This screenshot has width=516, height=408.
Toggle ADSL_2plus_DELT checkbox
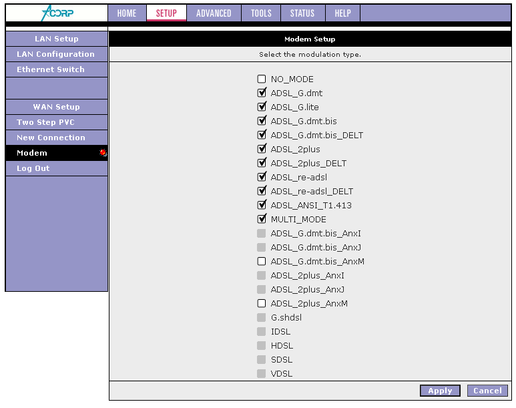pyautogui.click(x=262, y=163)
